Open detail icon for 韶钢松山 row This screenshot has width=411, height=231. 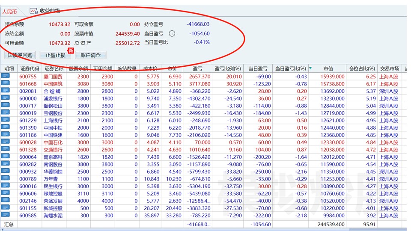pos(5,105)
